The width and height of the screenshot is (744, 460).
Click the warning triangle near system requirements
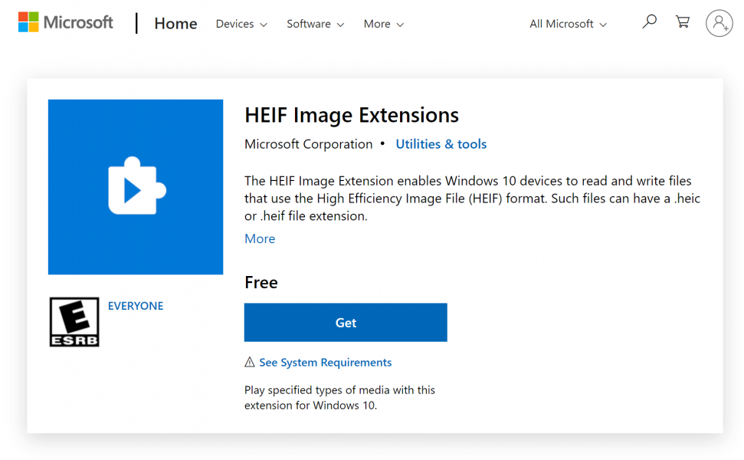point(249,362)
